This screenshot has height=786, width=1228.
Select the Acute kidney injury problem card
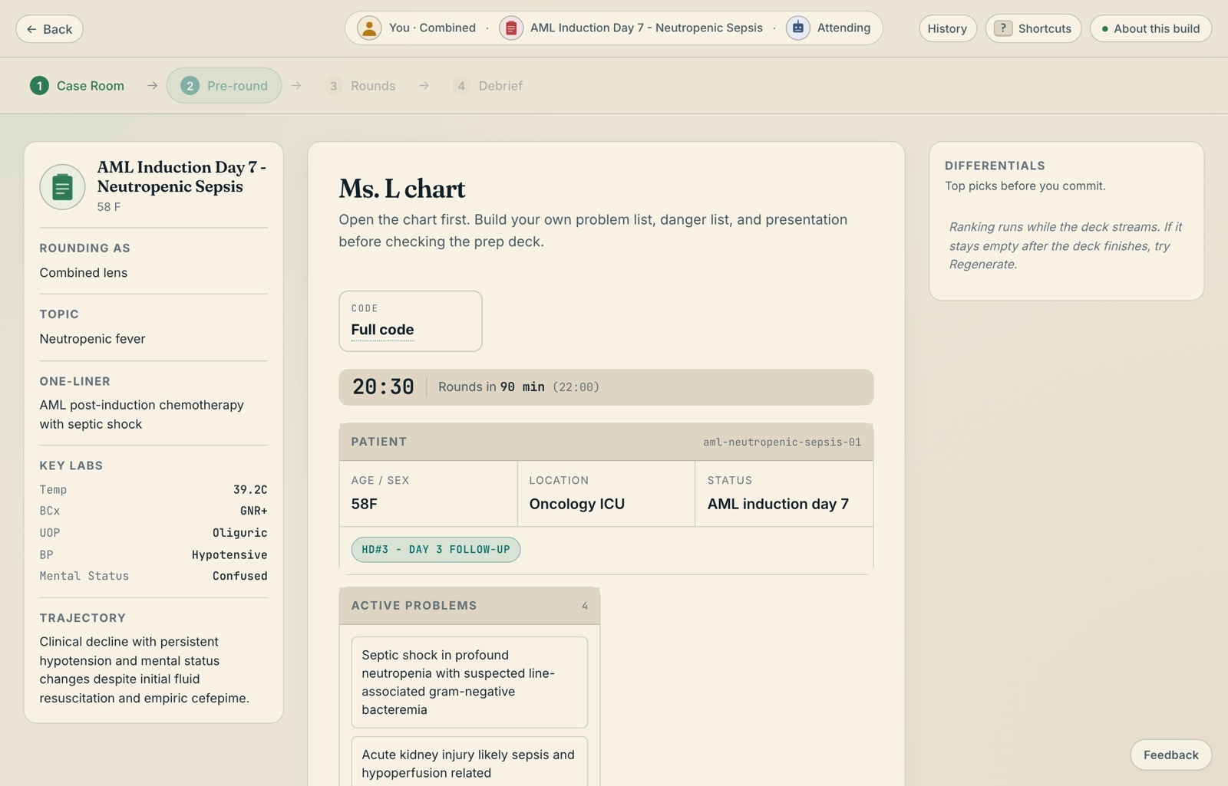470,762
